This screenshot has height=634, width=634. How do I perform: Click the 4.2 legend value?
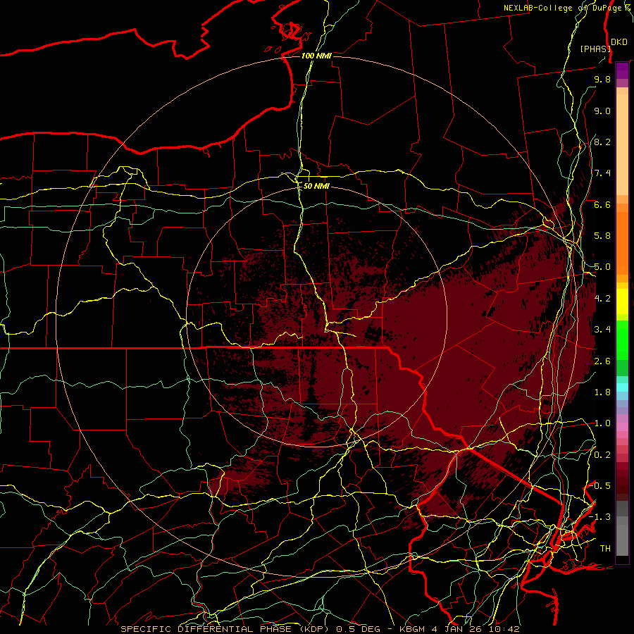(x=602, y=299)
